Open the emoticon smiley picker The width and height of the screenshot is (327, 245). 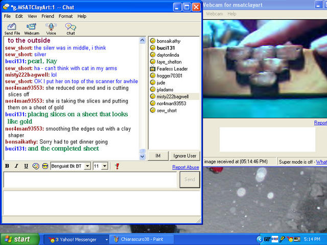[x=45, y=166]
